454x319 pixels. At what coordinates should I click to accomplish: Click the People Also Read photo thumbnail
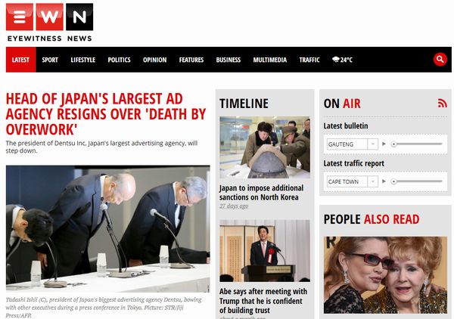click(385, 275)
